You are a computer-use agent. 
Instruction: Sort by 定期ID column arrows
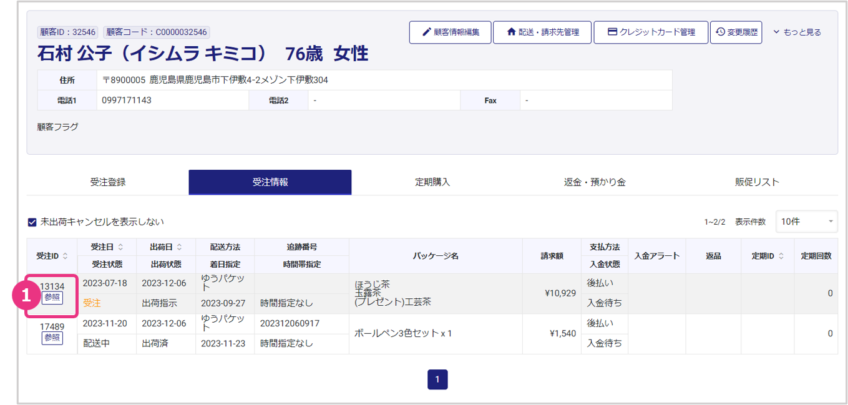click(x=782, y=256)
